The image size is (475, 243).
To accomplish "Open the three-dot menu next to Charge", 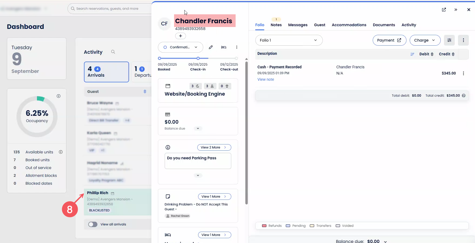I will (463, 40).
